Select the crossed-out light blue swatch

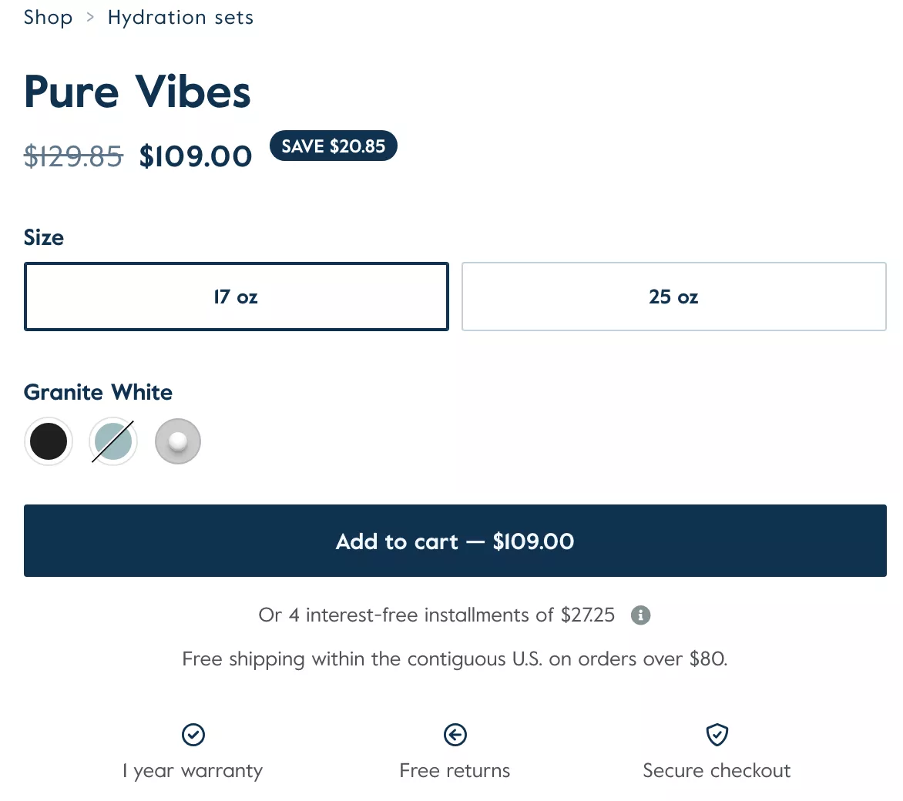point(113,441)
